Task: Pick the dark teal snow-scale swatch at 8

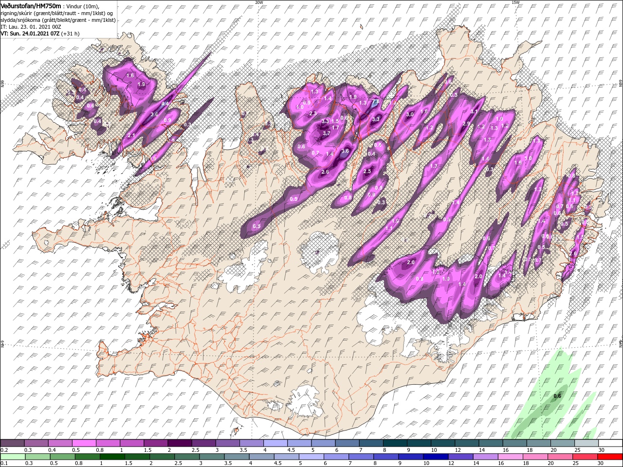Action: (x=395, y=443)
